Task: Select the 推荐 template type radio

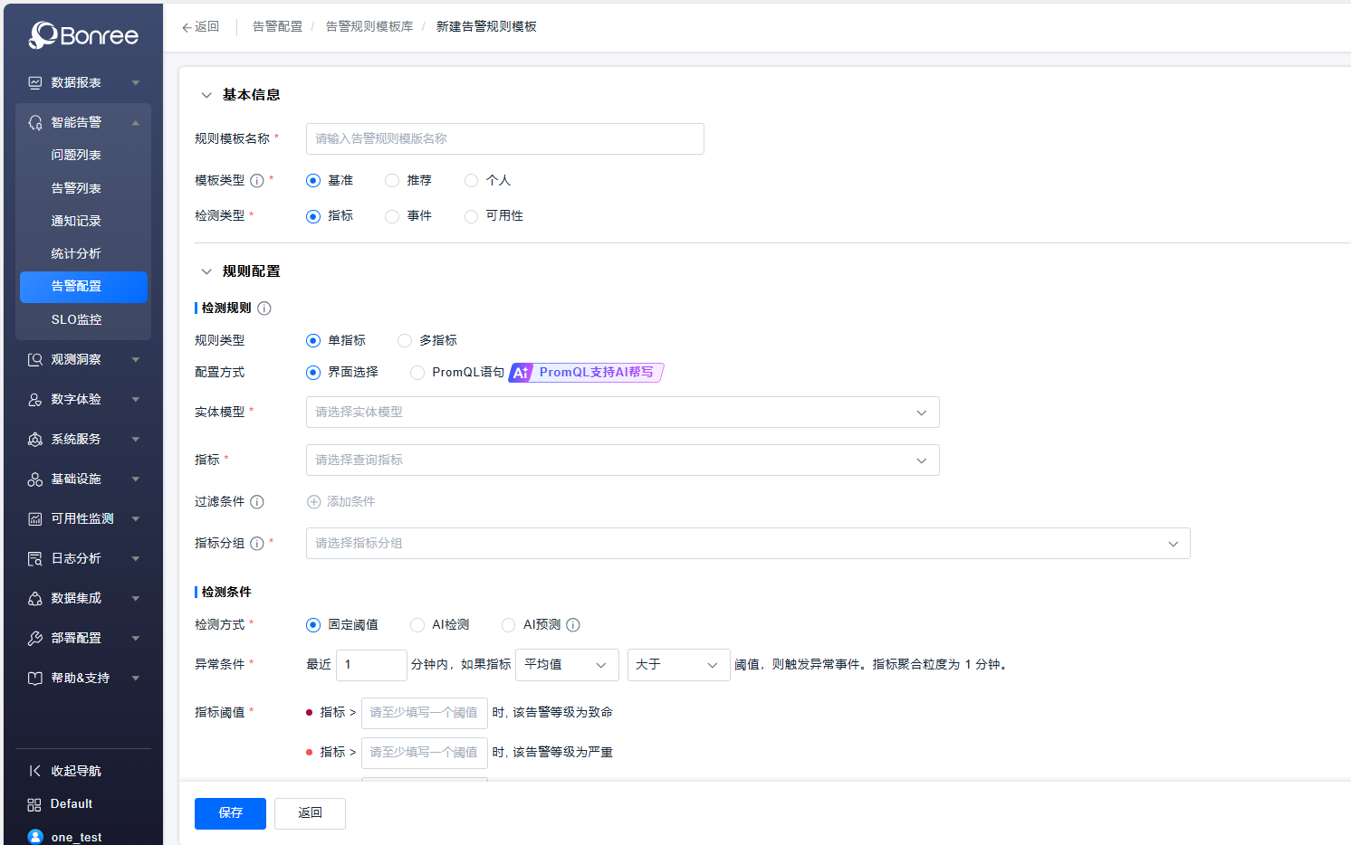Action: coord(392,181)
